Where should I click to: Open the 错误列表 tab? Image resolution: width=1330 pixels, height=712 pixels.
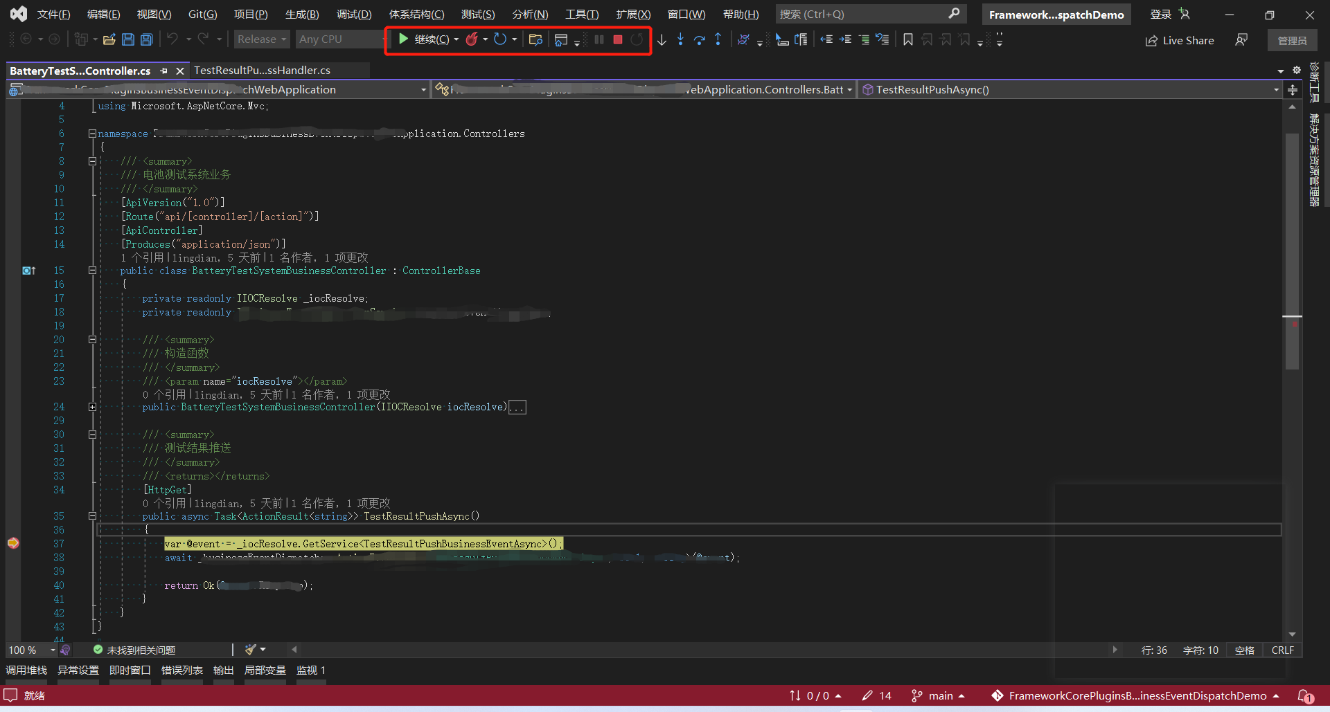coord(182,670)
